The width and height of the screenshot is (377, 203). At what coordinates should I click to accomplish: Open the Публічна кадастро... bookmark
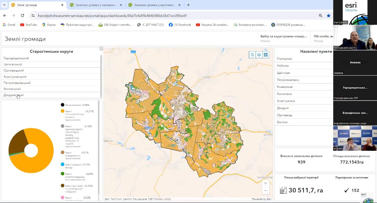(77, 25)
